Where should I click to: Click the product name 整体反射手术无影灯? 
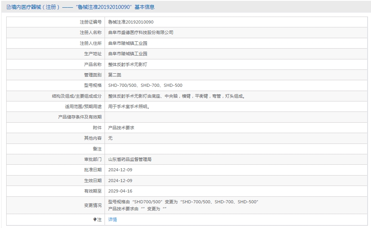click(x=128, y=64)
